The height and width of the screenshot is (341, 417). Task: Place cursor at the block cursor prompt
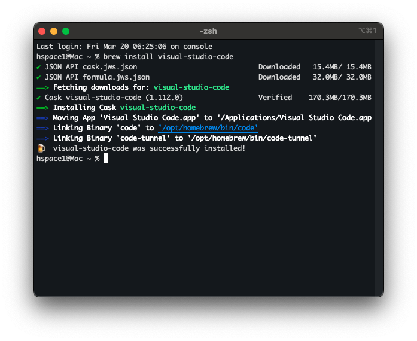(105, 159)
